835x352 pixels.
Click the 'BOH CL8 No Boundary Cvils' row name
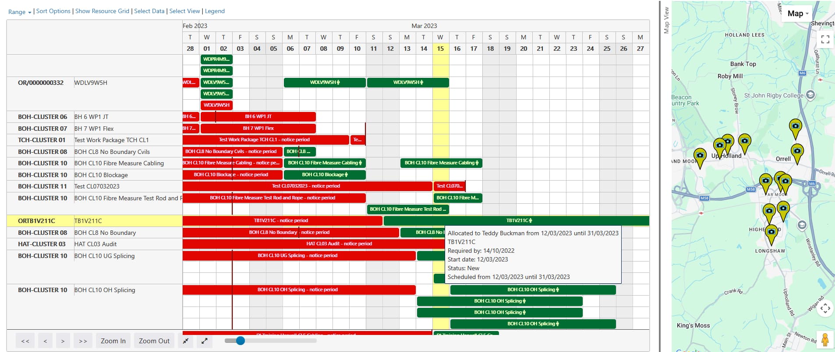(112, 152)
